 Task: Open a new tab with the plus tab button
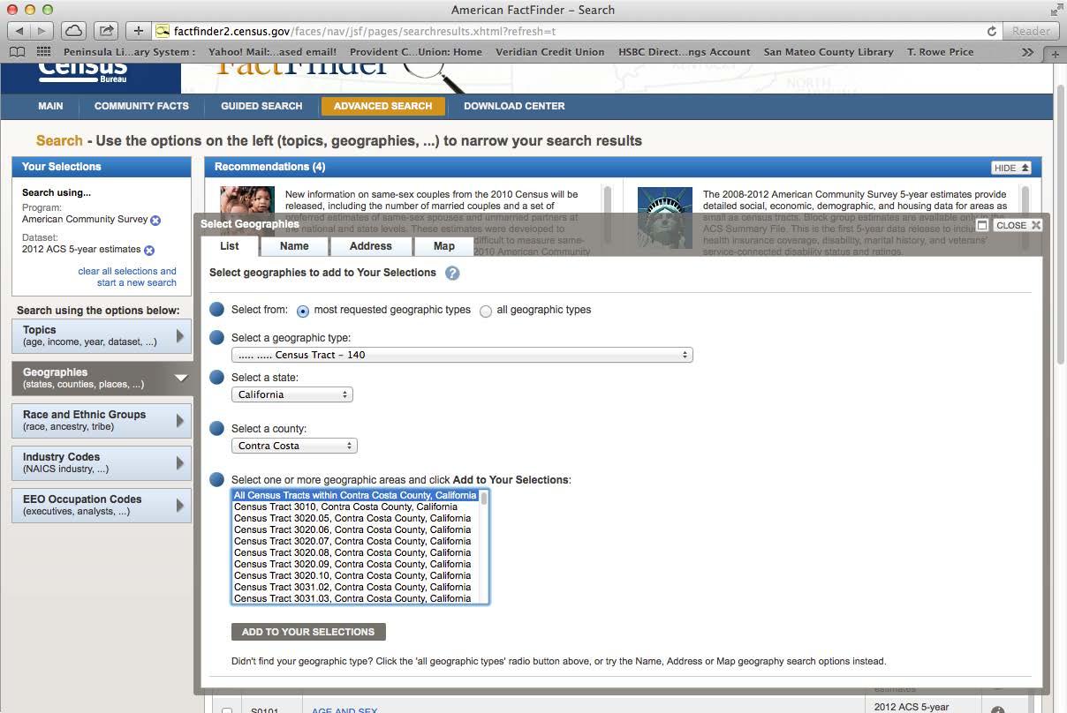(x=1055, y=53)
